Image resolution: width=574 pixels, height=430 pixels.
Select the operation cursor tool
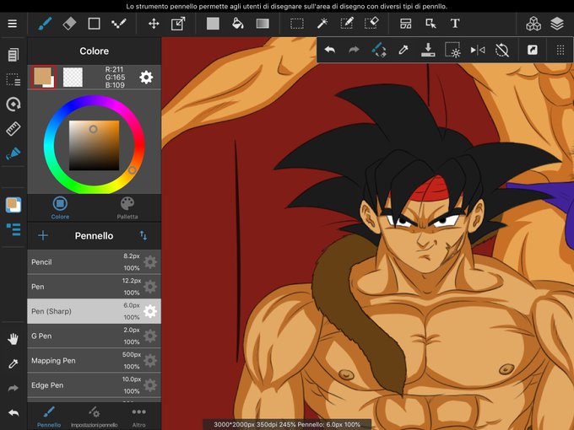pyautogui.click(x=430, y=24)
